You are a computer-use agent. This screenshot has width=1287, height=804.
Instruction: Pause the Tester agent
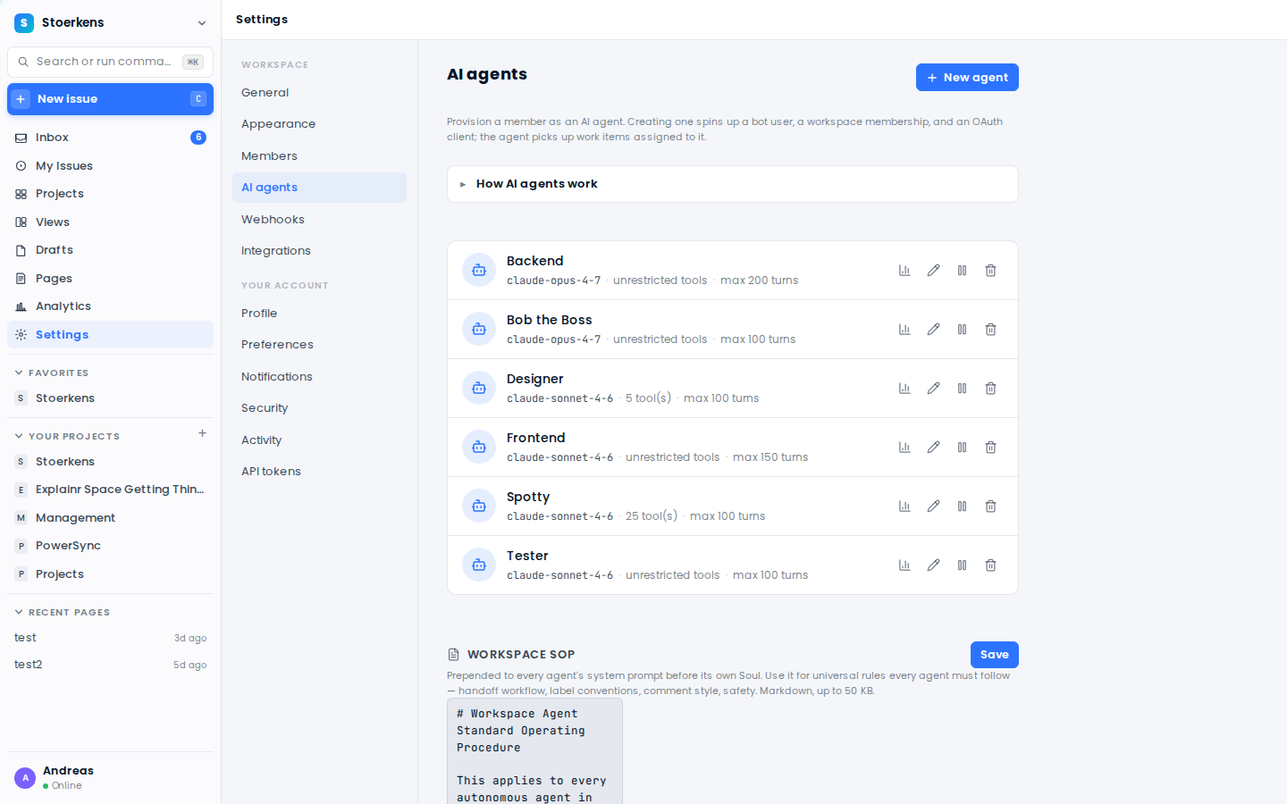tap(962, 565)
